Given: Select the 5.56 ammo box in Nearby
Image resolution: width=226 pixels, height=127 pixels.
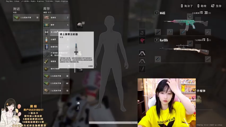Looking at the screenshot, I should [x=26, y=17].
